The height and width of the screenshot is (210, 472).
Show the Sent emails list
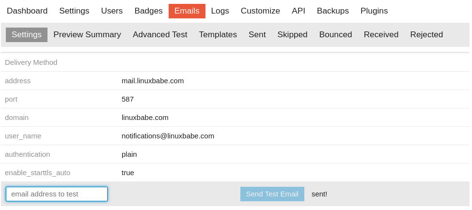click(x=257, y=35)
